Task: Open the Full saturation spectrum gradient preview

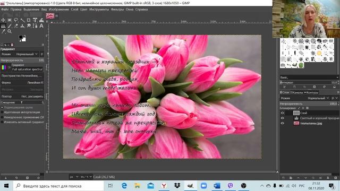Action: coord(4,67)
